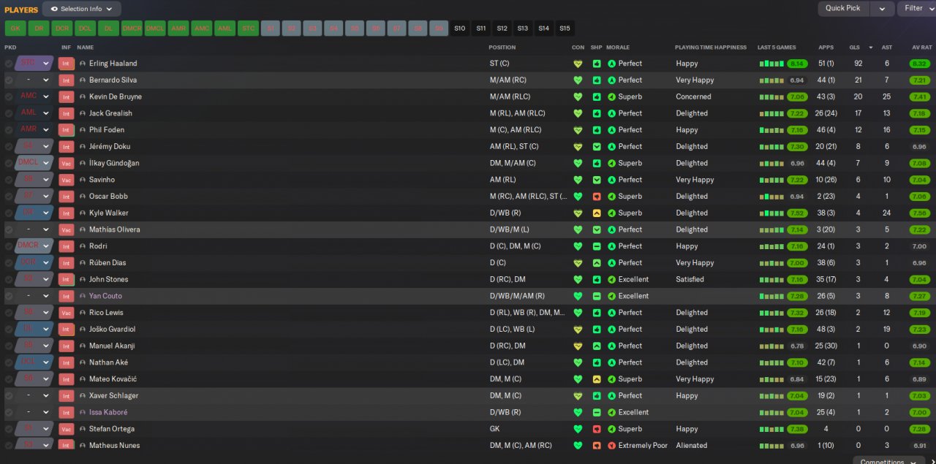Click Kyle Walker's 7.56 average rating
The height and width of the screenshot is (464, 936).
pyautogui.click(x=920, y=213)
